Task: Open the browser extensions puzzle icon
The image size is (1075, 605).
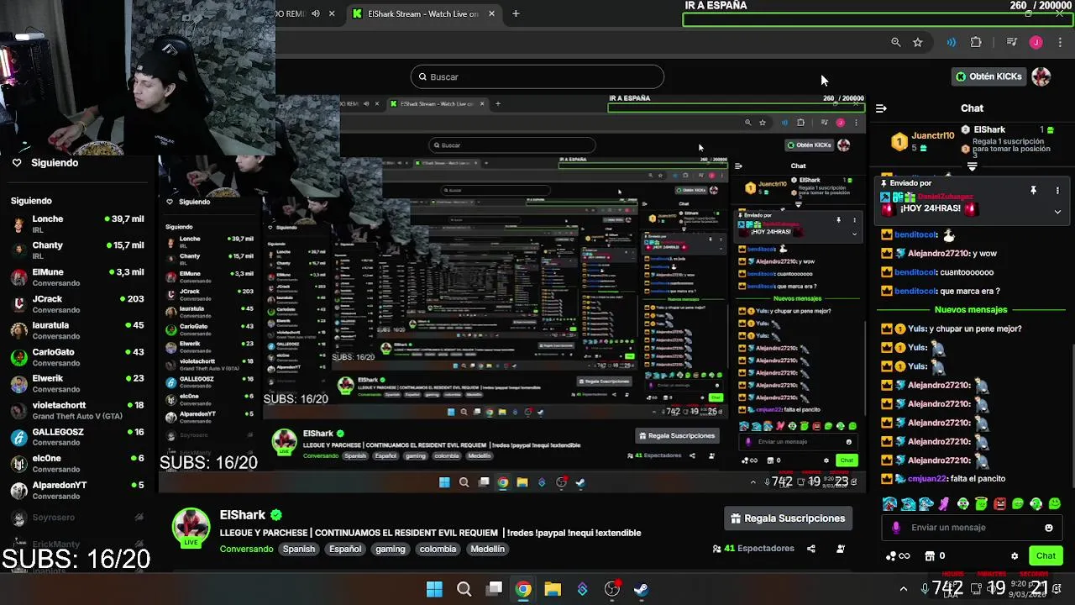Action: coord(976,42)
